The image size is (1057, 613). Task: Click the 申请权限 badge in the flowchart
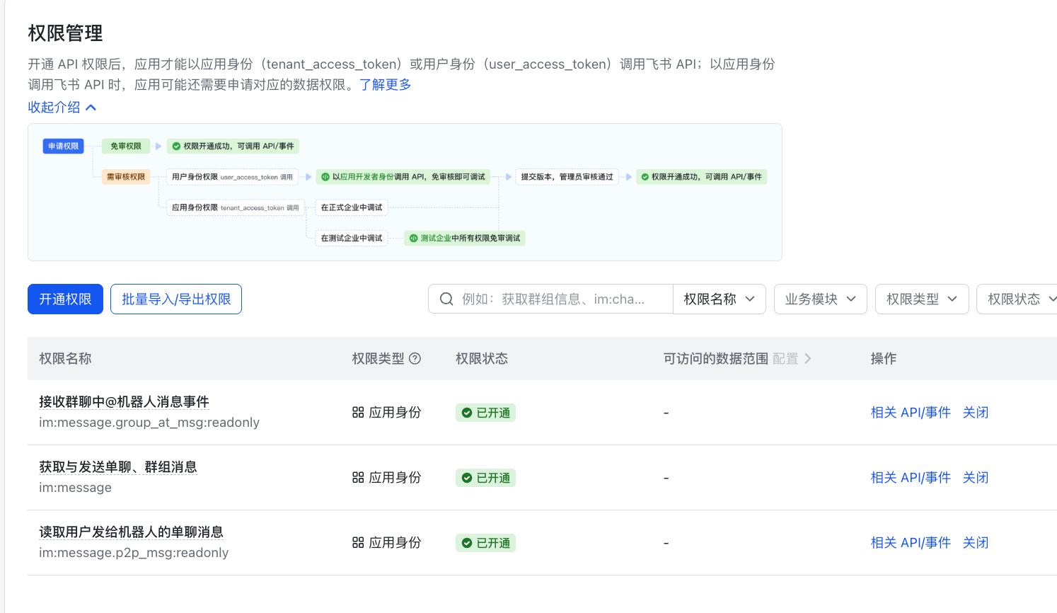[x=63, y=146]
